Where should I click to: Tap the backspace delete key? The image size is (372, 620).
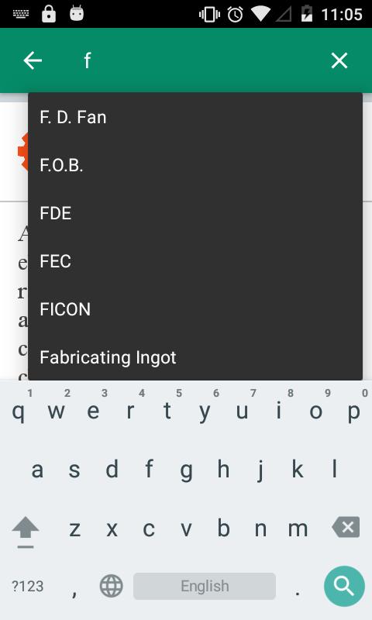(346, 527)
